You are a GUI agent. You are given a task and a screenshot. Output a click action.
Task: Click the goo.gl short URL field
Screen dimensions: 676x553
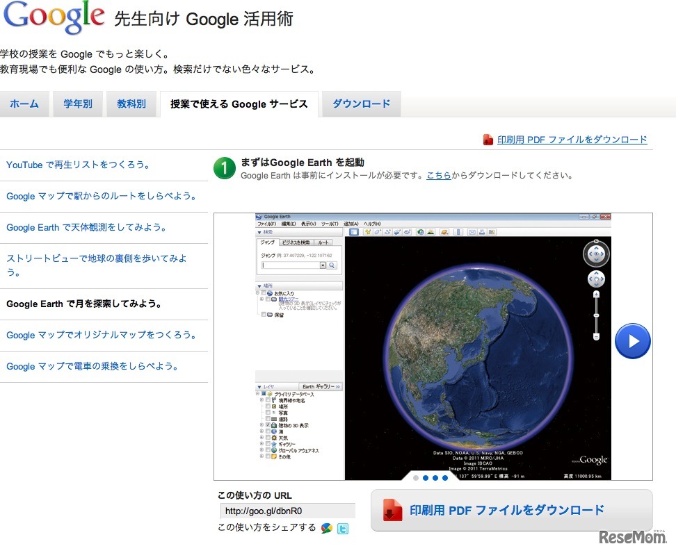click(287, 511)
